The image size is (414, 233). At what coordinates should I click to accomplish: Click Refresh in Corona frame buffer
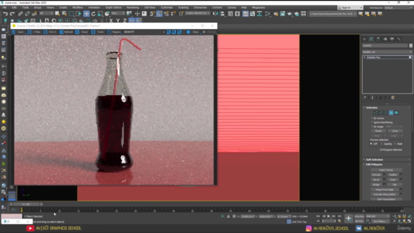[66, 32]
